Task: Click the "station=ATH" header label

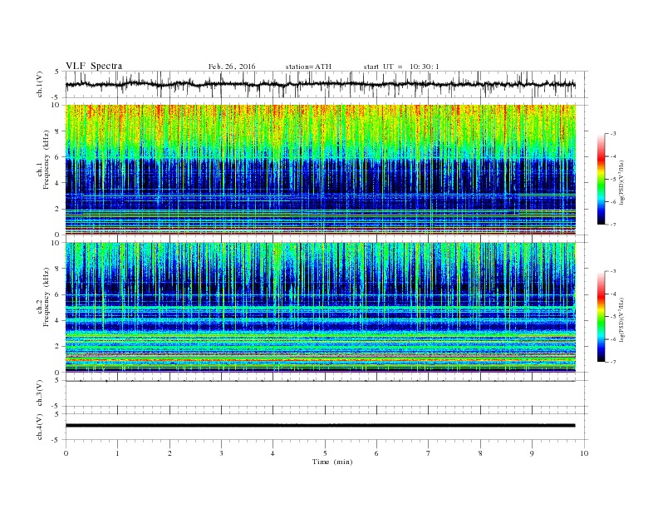Action: click(x=308, y=67)
